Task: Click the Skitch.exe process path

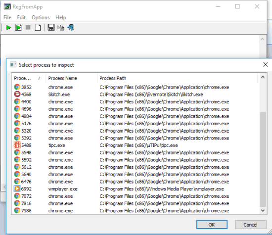Action: pyautogui.click(x=151, y=94)
